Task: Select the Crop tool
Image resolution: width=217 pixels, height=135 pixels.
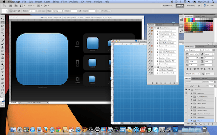Action: click(x=3, y=33)
